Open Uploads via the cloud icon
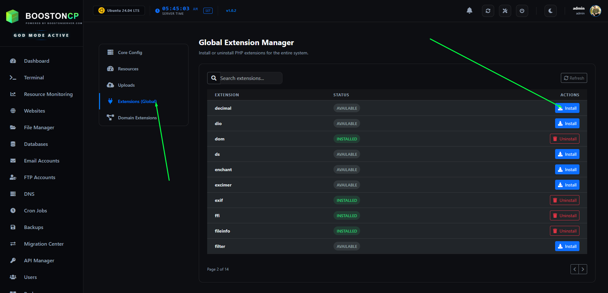This screenshot has width=608, height=293. pyautogui.click(x=110, y=85)
